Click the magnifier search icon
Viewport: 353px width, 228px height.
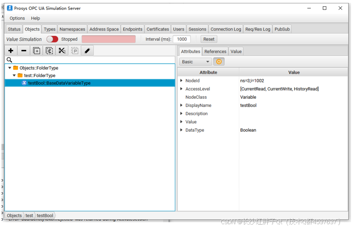(9, 60)
